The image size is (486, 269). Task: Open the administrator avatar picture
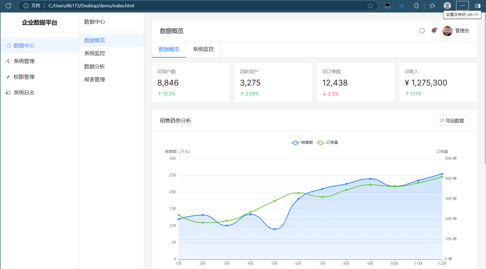tap(447, 31)
